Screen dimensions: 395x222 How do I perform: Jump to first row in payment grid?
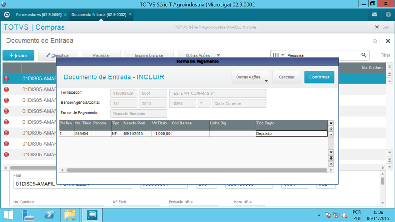click(331, 123)
